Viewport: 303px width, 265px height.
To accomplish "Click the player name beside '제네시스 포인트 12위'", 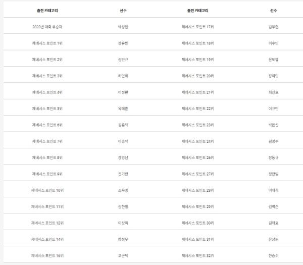I will [x=123, y=223].
